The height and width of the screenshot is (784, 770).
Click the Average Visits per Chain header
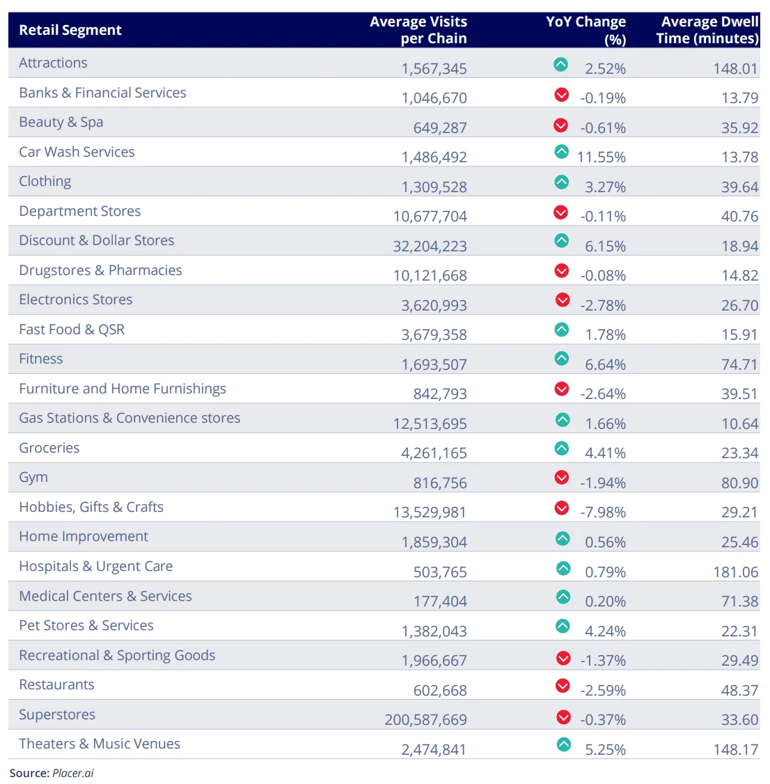coord(418,30)
